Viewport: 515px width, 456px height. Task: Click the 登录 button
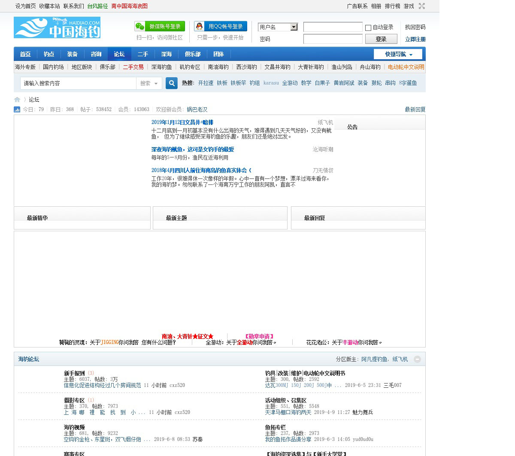[x=381, y=39]
